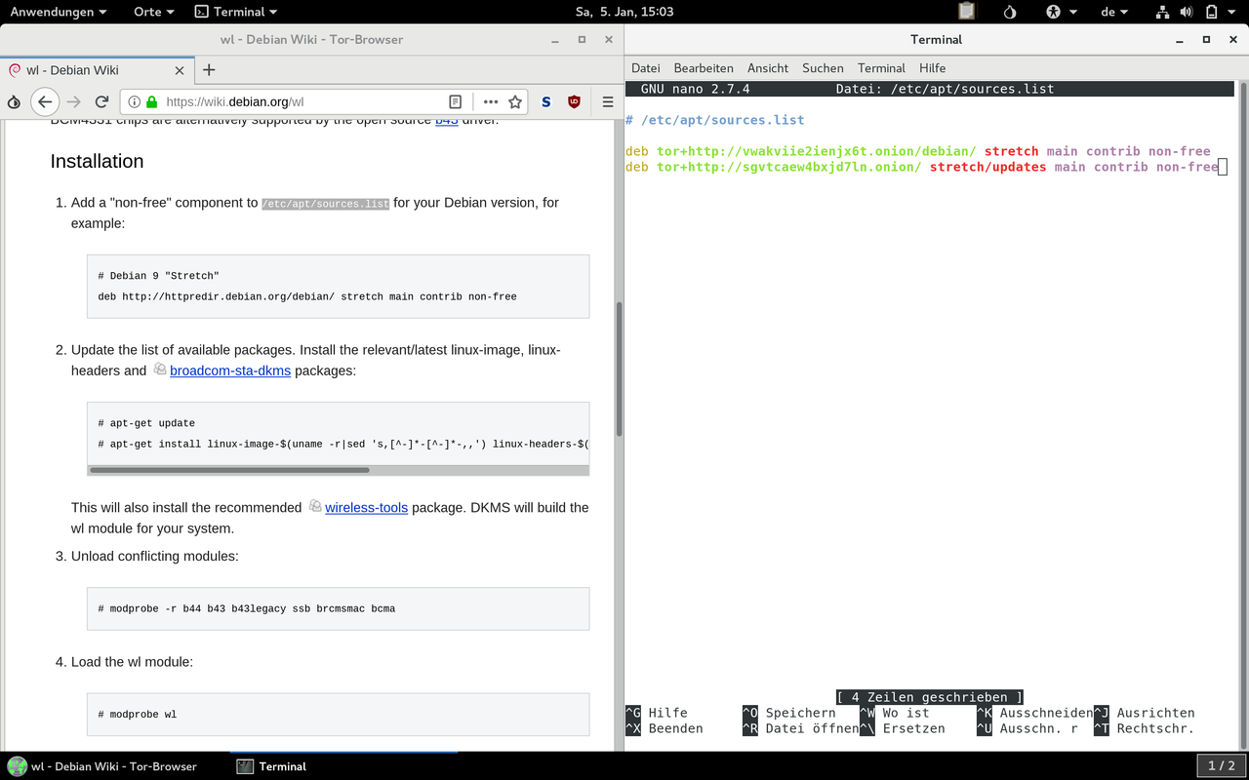This screenshot has width=1249, height=780.
Task: Toggle reader view in the address bar
Action: 456,101
